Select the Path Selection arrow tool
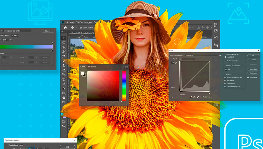Screen dimensions: 263x149 tap(64, 88)
